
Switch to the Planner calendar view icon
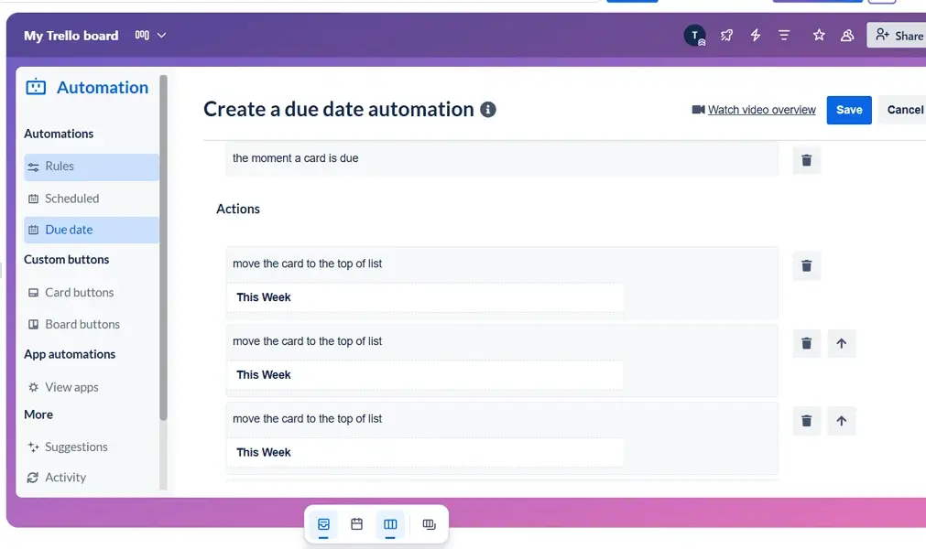pyautogui.click(x=356, y=524)
